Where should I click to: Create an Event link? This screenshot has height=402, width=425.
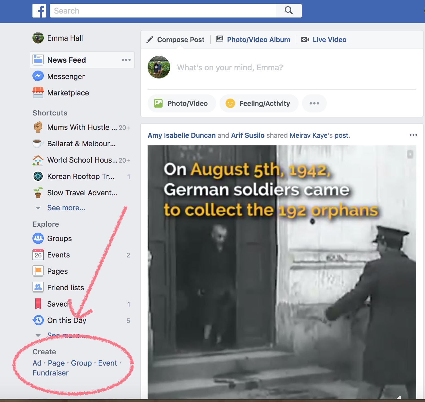[108, 363]
